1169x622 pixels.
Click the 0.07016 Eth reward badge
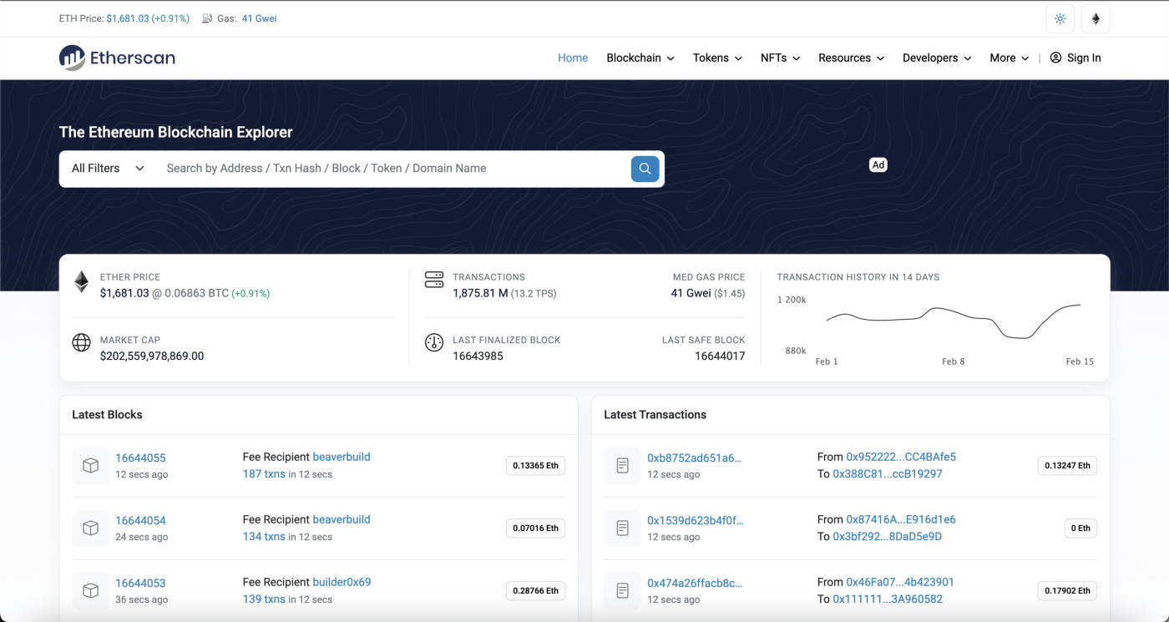535,528
